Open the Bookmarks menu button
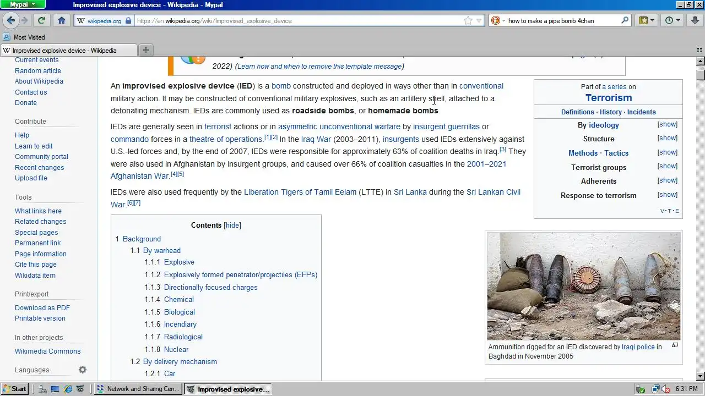The width and height of the screenshot is (705, 396). (647, 20)
